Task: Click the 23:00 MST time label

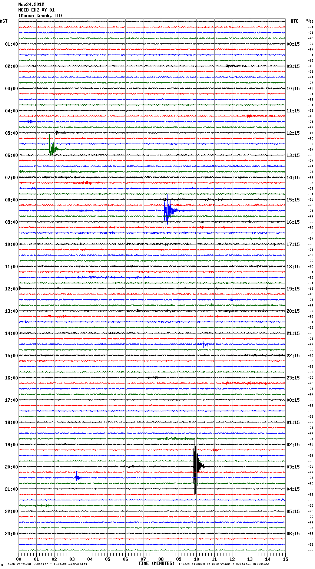Action: [x=11, y=534]
